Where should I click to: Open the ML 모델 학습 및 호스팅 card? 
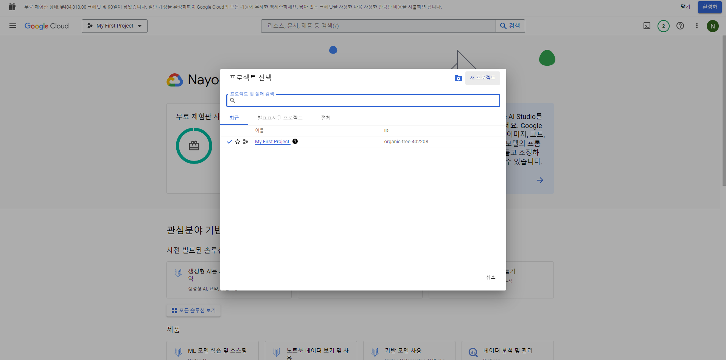pyautogui.click(x=213, y=351)
